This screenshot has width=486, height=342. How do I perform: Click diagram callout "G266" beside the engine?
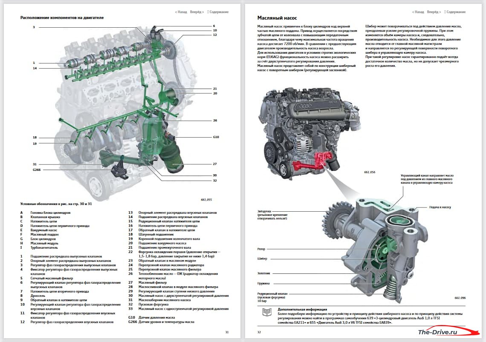point(37,170)
